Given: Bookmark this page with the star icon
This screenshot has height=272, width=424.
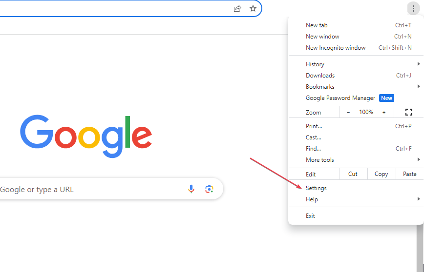Looking at the screenshot, I should [x=253, y=9].
